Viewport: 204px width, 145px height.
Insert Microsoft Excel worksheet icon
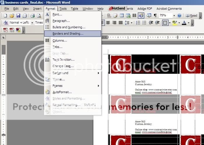point(128,16)
